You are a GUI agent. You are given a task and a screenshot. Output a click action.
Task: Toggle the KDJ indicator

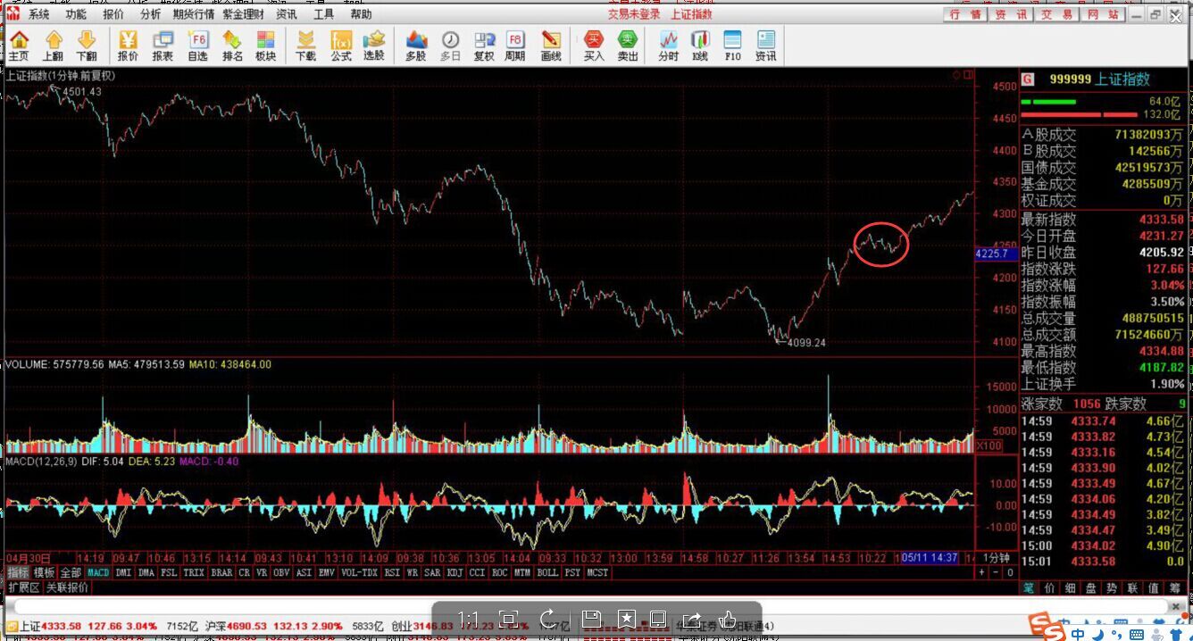tap(455, 572)
